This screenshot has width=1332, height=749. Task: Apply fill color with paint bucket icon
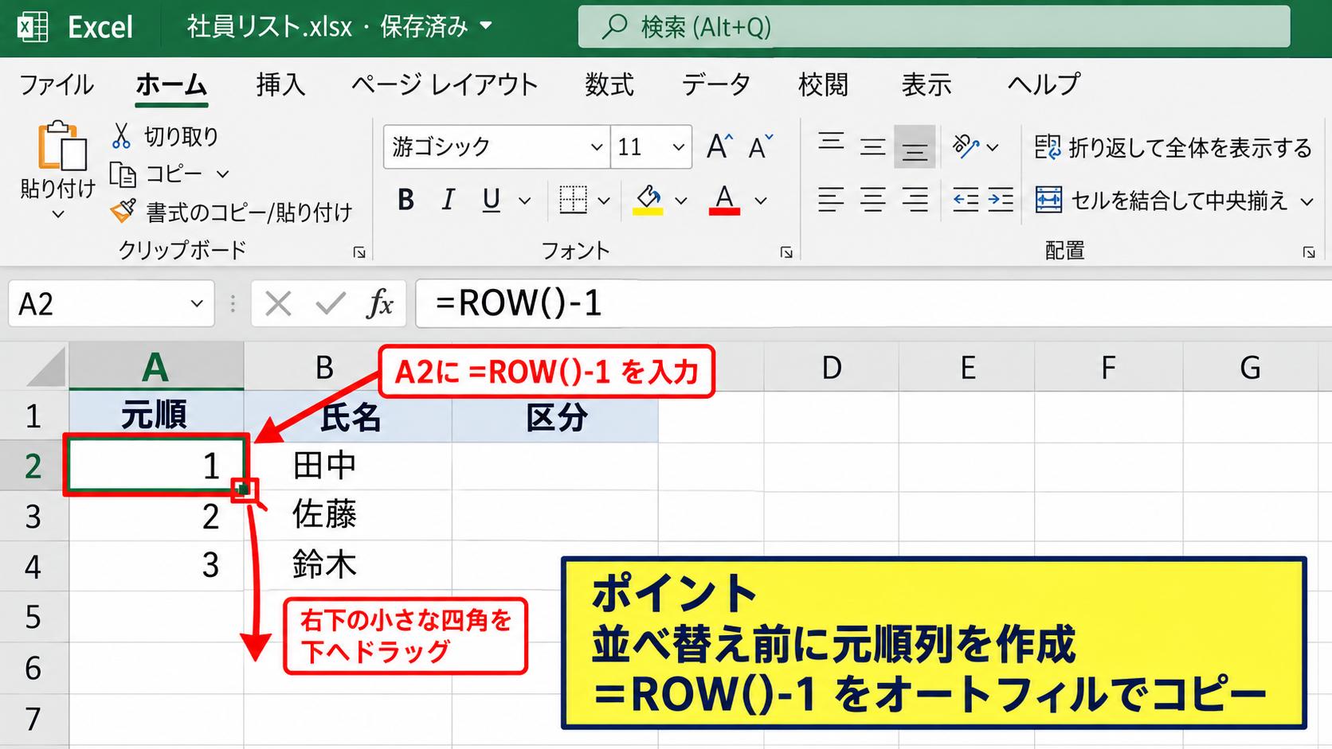coord(648,200)
